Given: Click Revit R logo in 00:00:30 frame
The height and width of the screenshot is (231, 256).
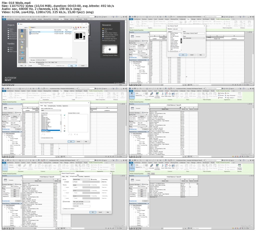Looking at the screenshot, I should tap(3, 17).
